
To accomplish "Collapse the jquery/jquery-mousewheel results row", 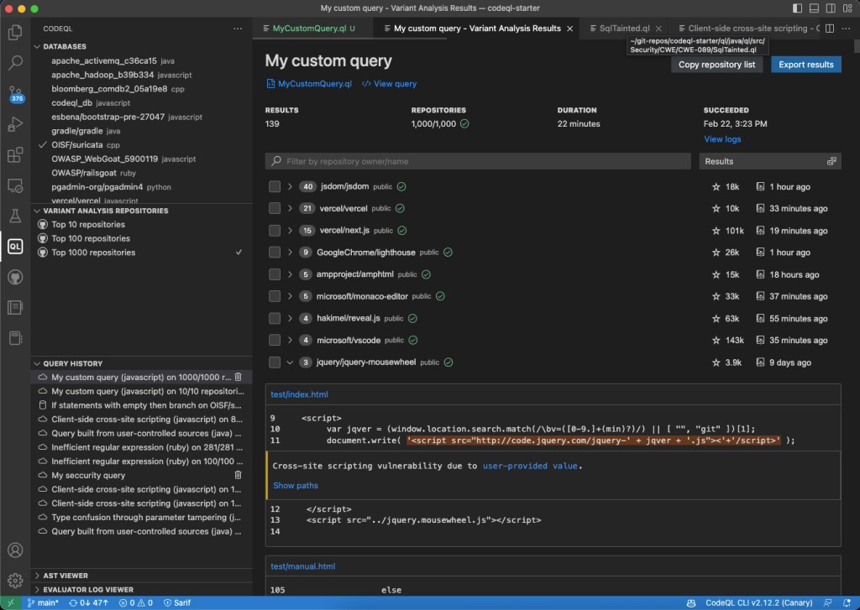I will [290, 362].
